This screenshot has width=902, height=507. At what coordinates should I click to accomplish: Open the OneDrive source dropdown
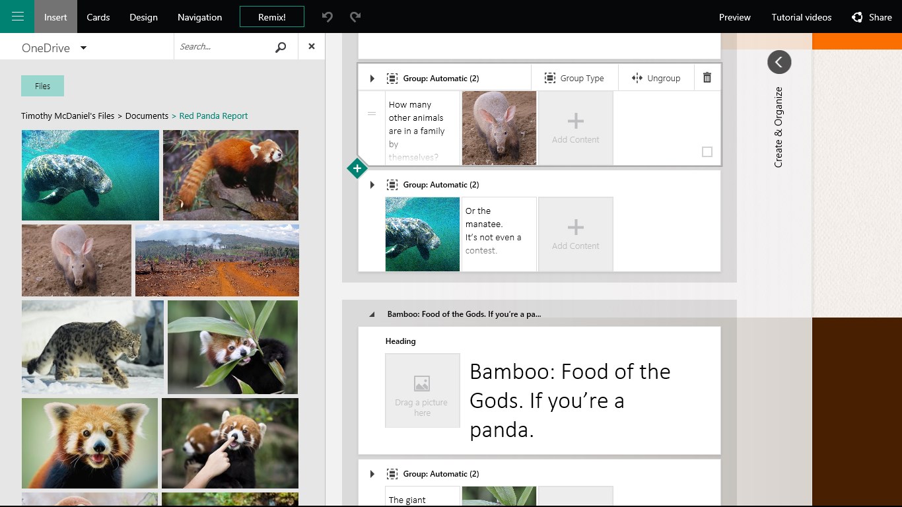84,48
